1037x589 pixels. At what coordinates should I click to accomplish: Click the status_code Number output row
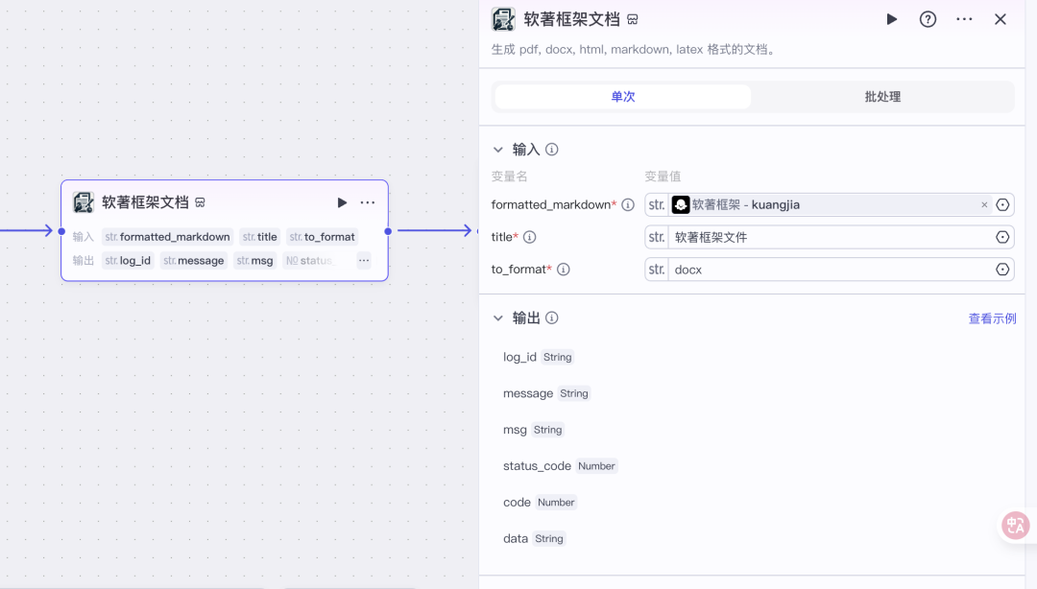pos(560,466)
